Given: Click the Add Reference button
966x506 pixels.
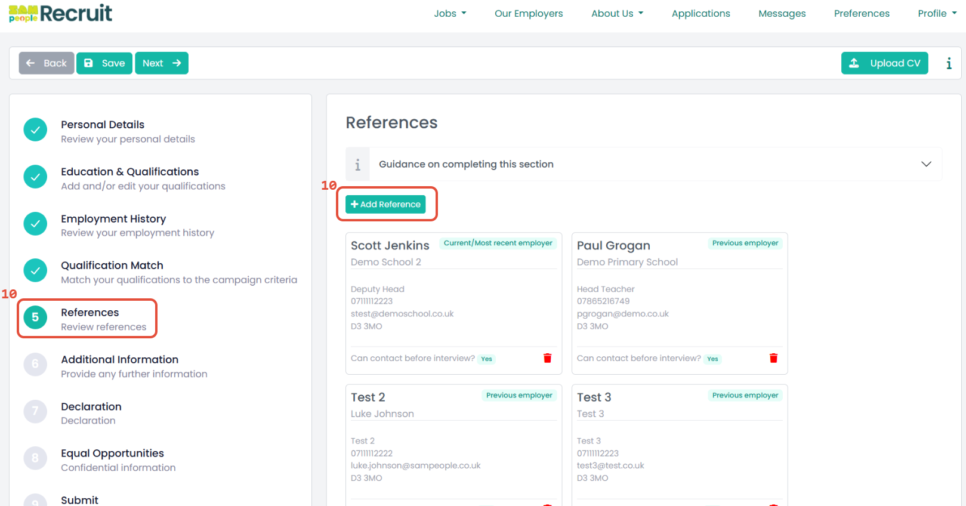Looking at the screenshot, I should click(385, 204).
